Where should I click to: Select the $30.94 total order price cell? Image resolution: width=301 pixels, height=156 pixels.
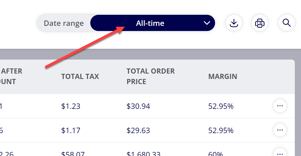click(x=138, y=106)
